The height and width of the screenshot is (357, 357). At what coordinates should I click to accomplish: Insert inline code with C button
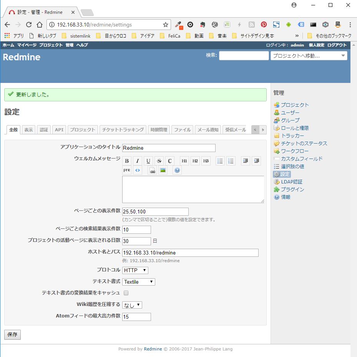169,161
